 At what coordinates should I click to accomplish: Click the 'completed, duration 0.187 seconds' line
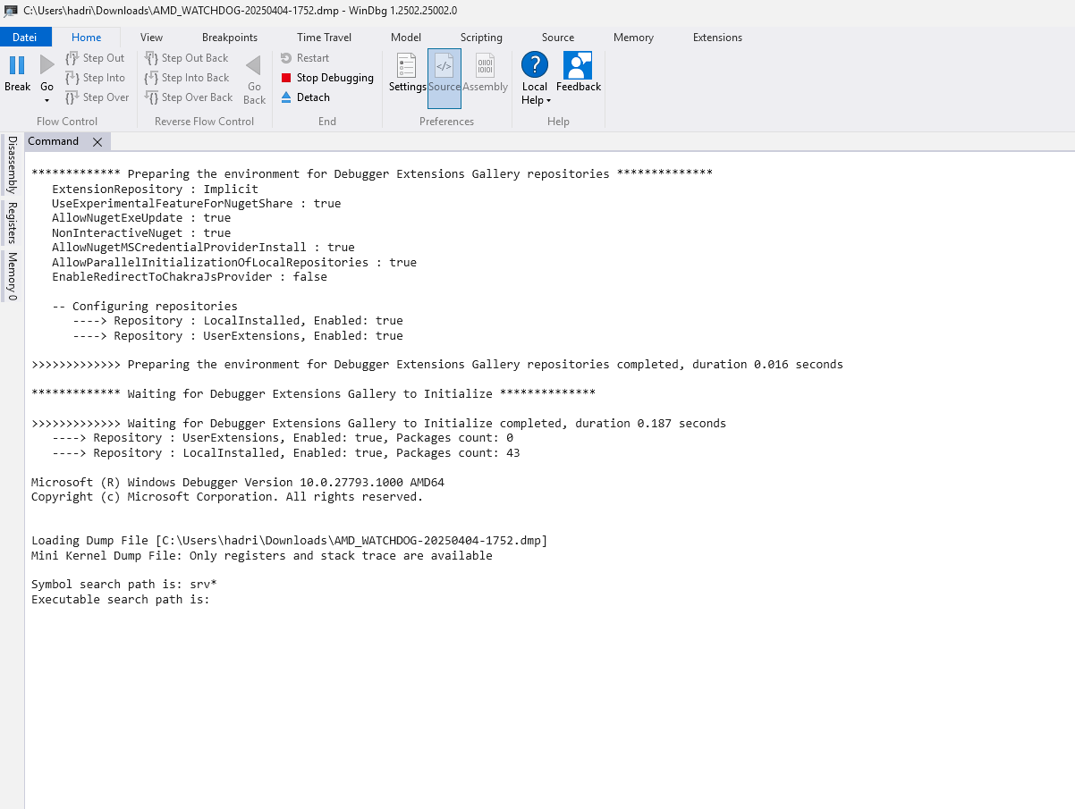click(x=379, y=424)
